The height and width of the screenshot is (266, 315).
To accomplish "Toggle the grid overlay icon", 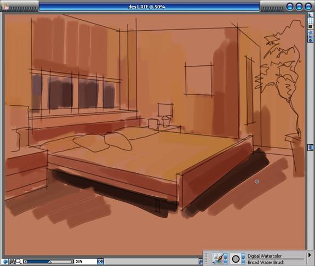I will pos(311,21).
